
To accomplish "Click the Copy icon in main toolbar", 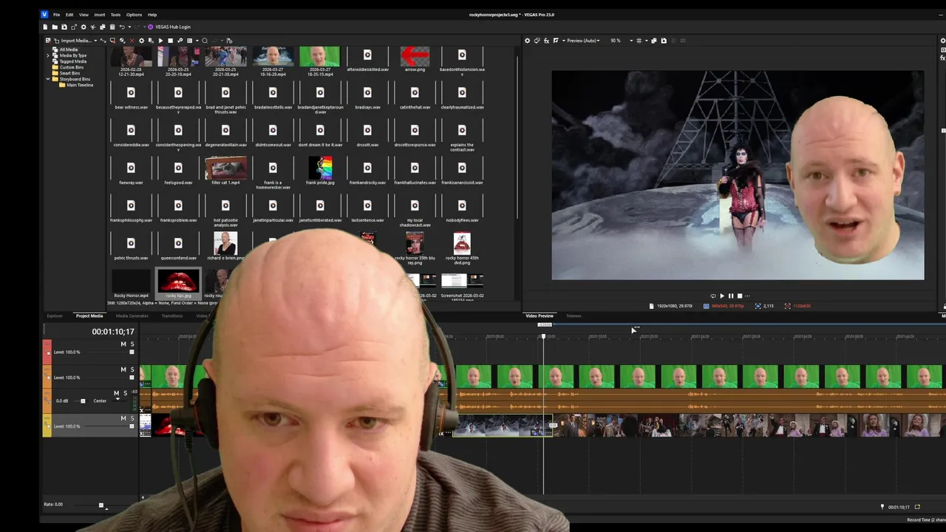I will (103, 27).
